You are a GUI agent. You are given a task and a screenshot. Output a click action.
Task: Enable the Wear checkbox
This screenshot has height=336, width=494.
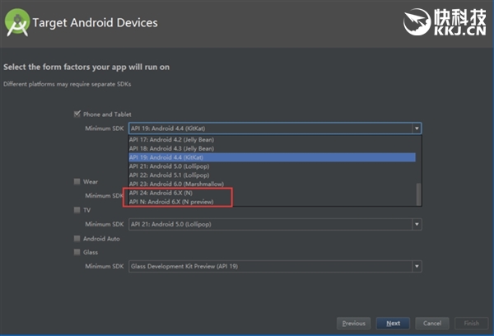coord(77,181)
